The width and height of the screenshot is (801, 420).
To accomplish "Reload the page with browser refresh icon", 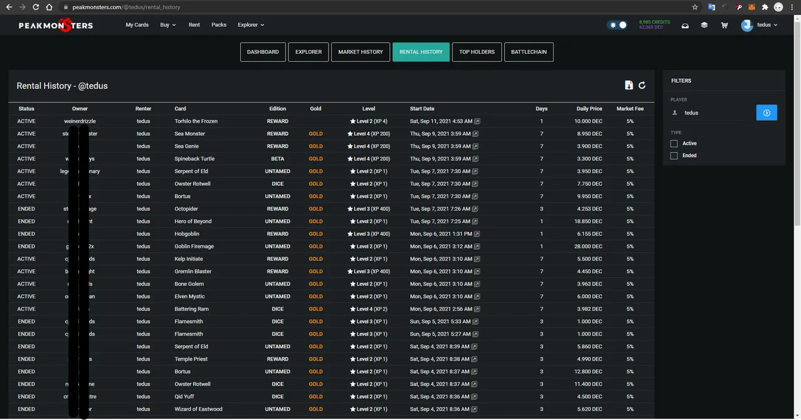I will [x=36, y=7].
